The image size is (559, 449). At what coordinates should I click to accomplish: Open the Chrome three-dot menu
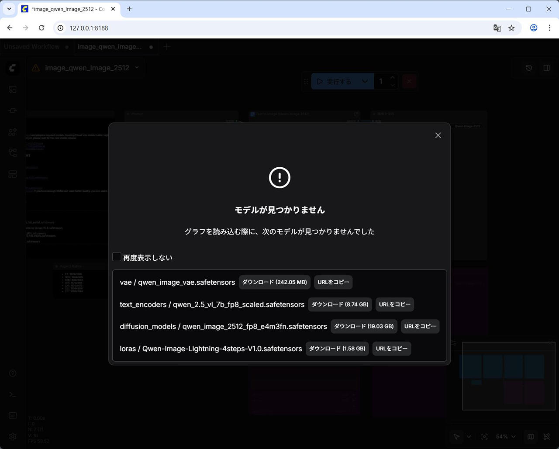[549, 28]
